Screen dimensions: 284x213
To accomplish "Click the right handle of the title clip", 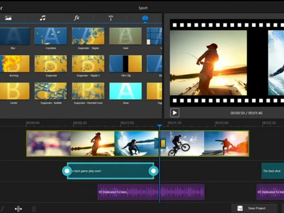I will pos(153,171).
